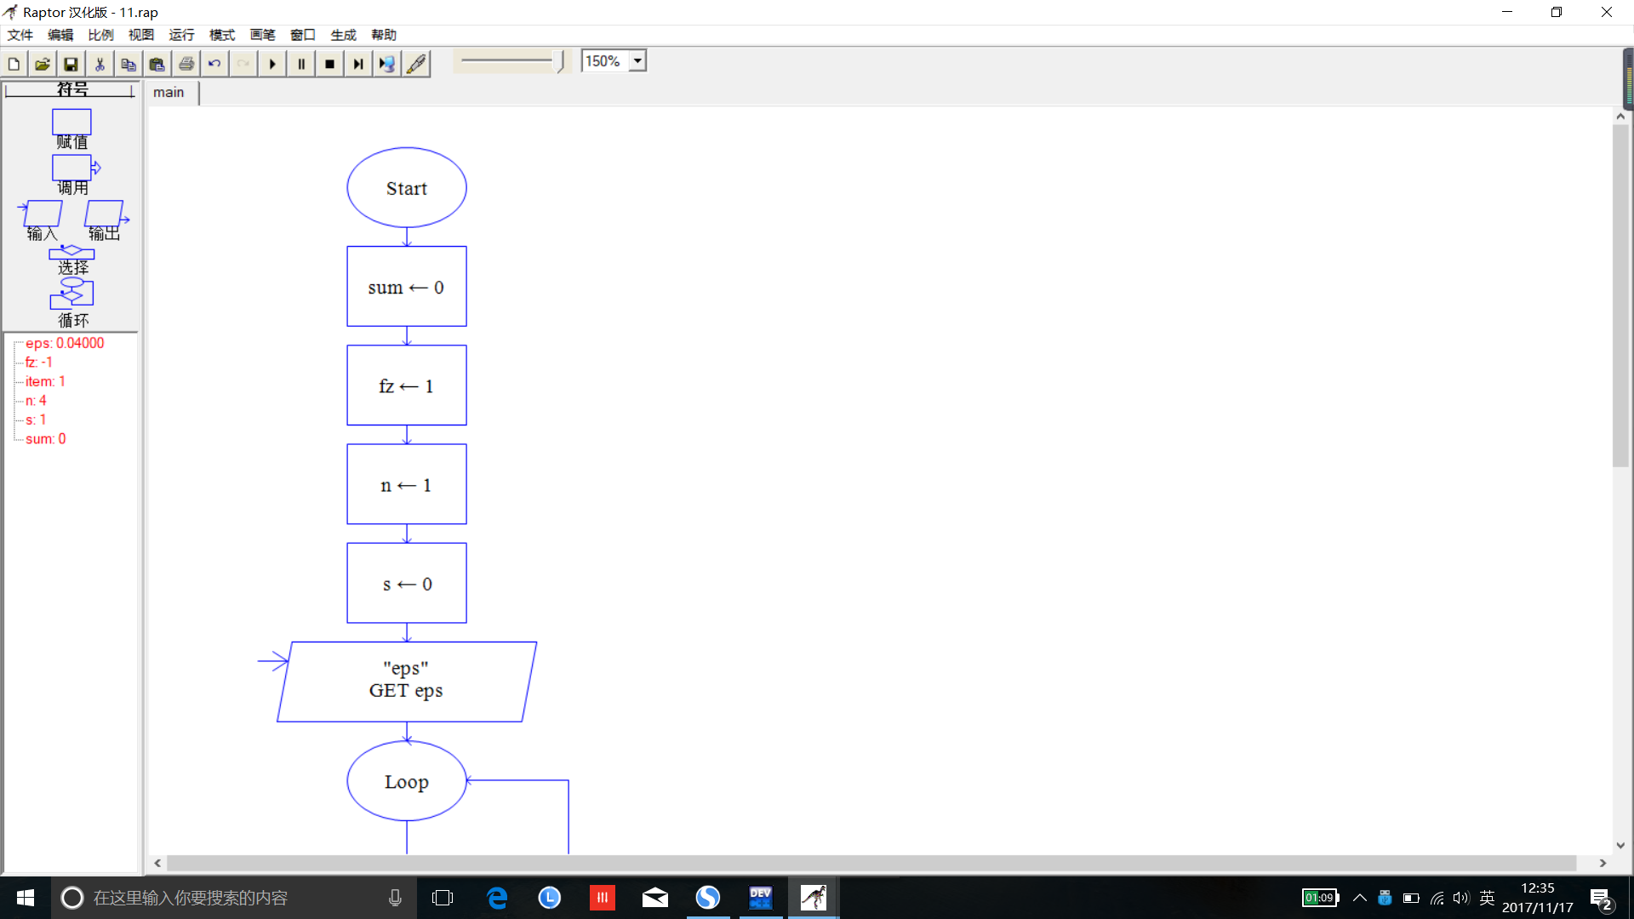Image resolution: width=1634 pixels, height=919 pixels.
Task: Open an existing file with folder icon
Action: 43,64
